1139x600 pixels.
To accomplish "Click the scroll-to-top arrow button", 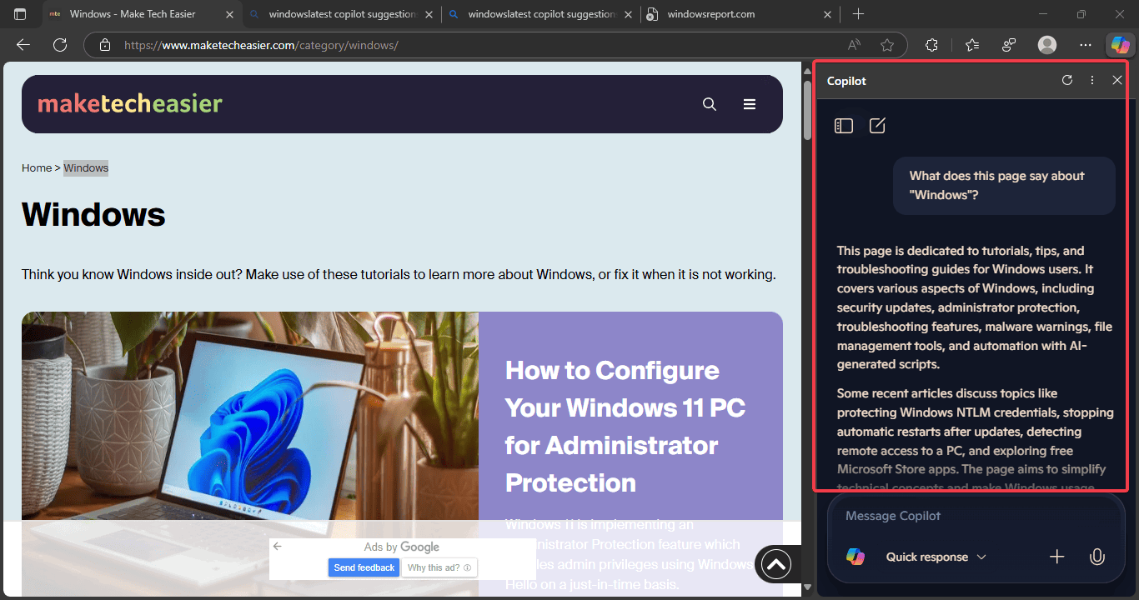I will [x=775, y=565].
